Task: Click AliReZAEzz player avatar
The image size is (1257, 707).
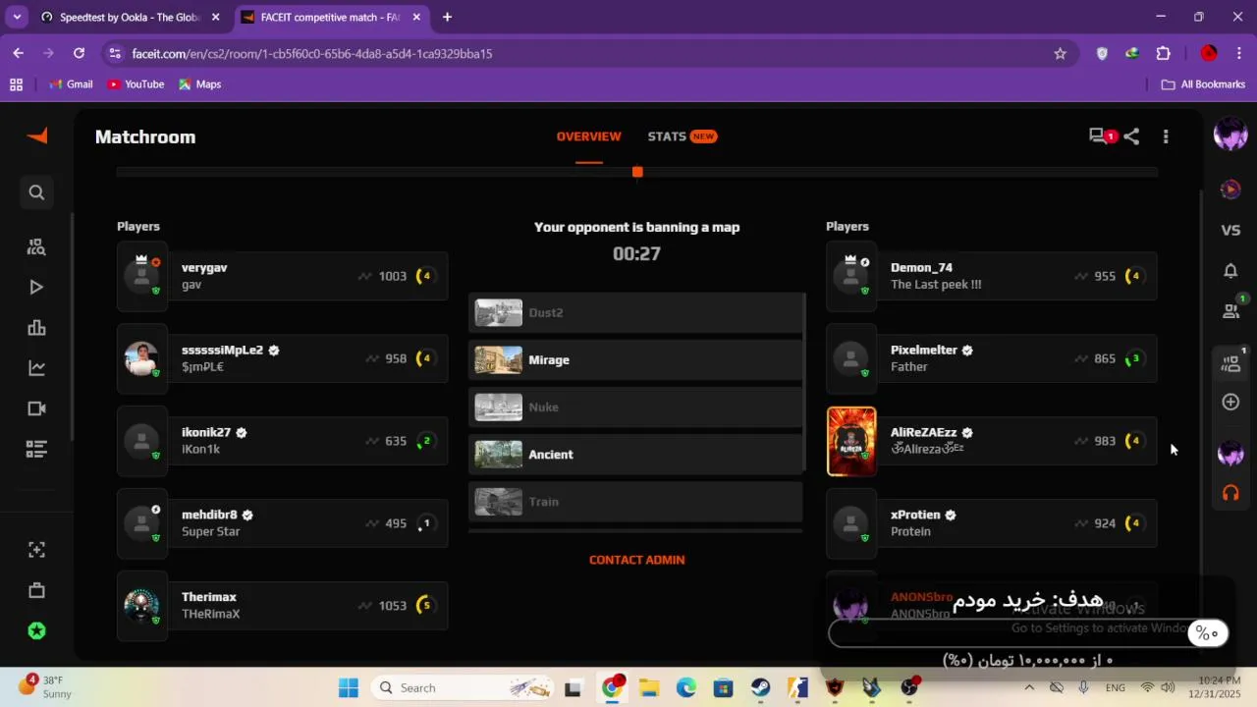Action: (x=851, y=441)
